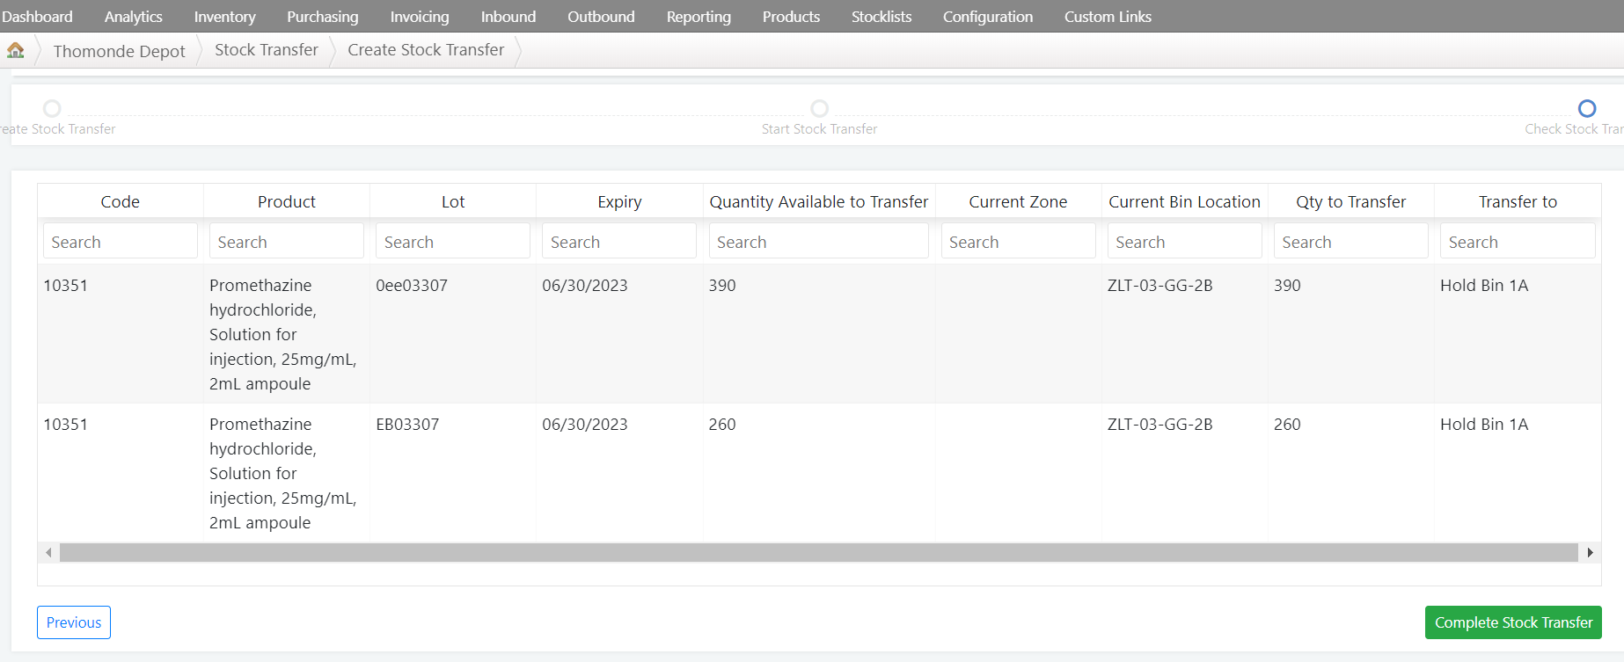This screenshot has height=662, width=1624.
Task: Click product name in the 0ee03307 row
Action: click(x=283, y=334)
